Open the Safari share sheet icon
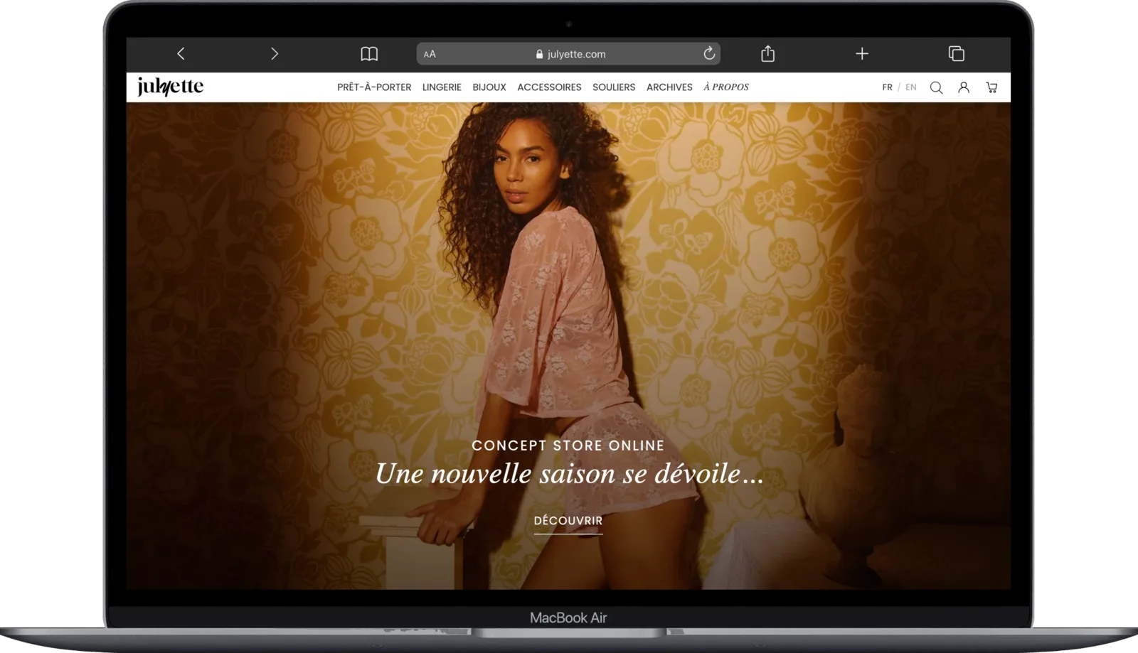The height and width of the screenshot is (653, 1138). point(767,53)
